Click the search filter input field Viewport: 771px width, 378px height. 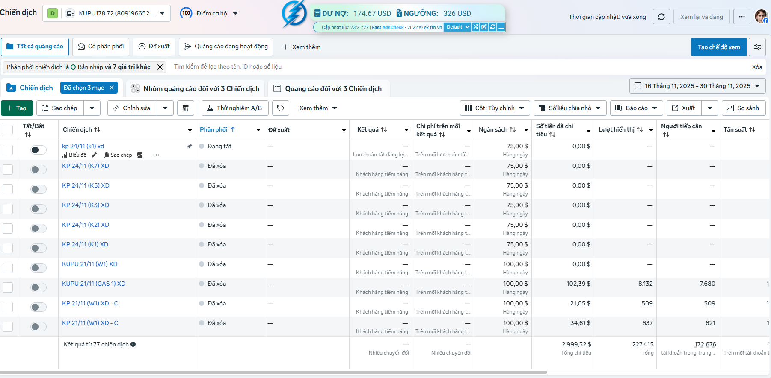[458, 67]
